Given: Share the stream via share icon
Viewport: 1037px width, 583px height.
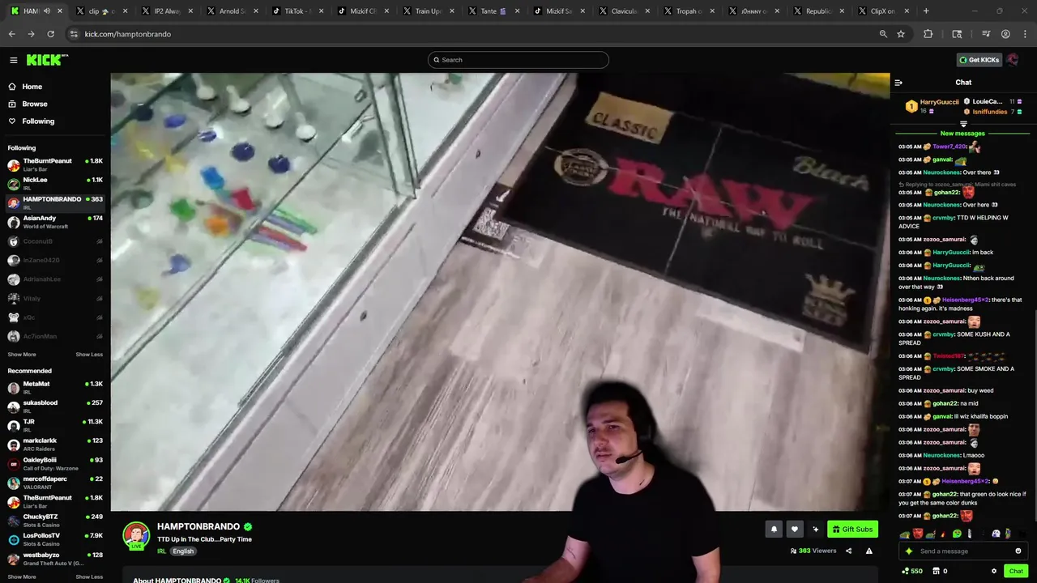Looking at the screenshot, I should [848, 551].
